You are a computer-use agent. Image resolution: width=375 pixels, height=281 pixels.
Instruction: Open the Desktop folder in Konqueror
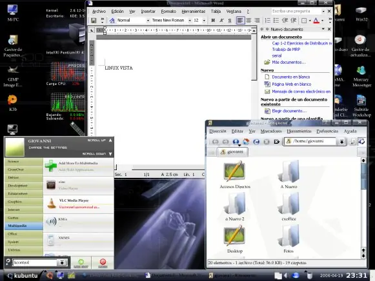[x=234, y=236]
